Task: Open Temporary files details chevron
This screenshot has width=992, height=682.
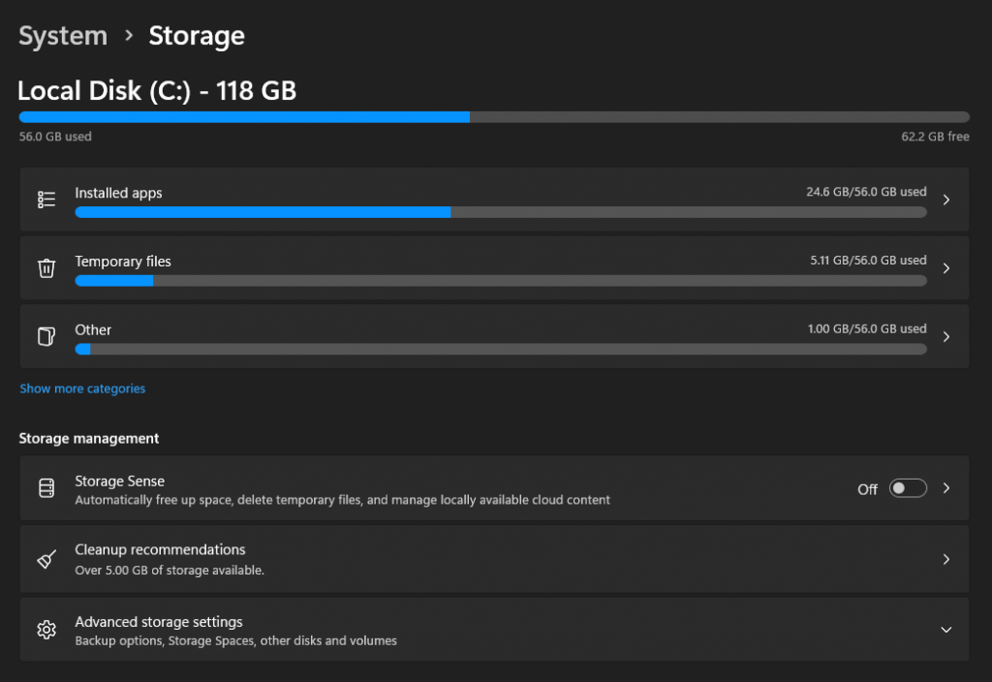Action: tap(946, 268)
